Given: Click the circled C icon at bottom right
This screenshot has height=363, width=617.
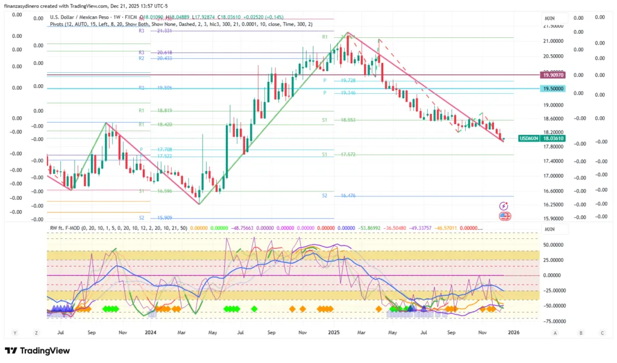Looking at the screenshot, I should click(x=602, y=332).
